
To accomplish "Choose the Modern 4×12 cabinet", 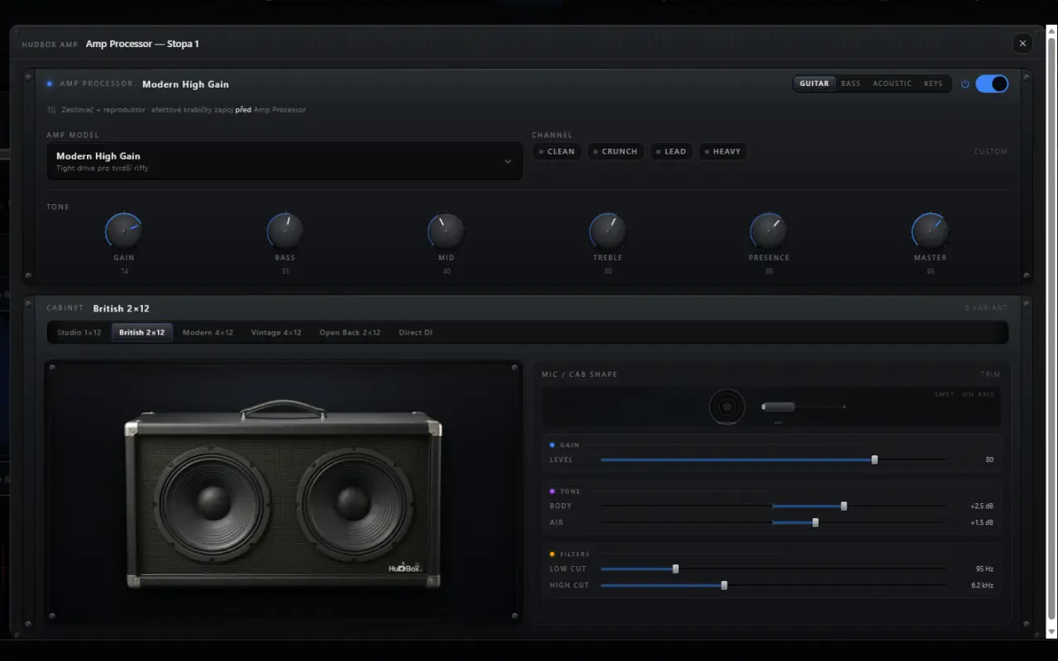I will point(207,332).
